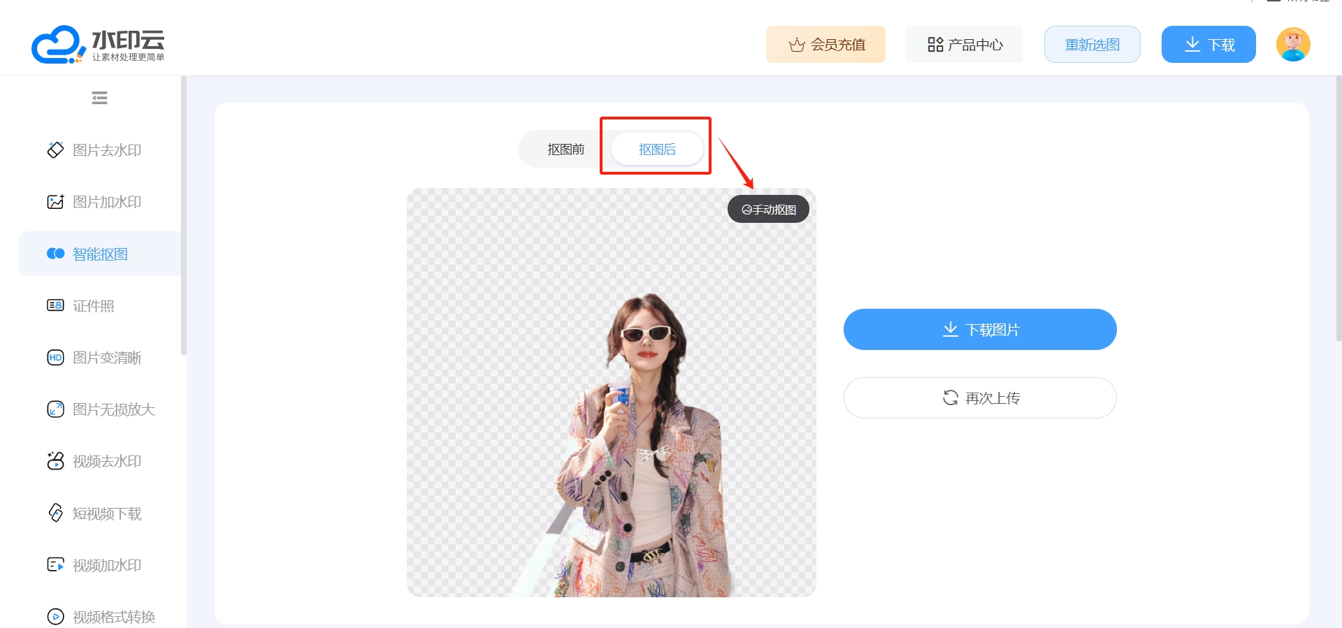
Task: Click the 视频加水印 icon
Action: point(55,564)
